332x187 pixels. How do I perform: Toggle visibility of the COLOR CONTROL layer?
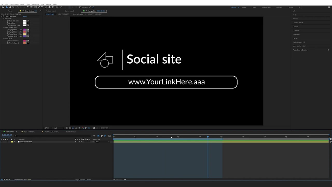[2, 142]
